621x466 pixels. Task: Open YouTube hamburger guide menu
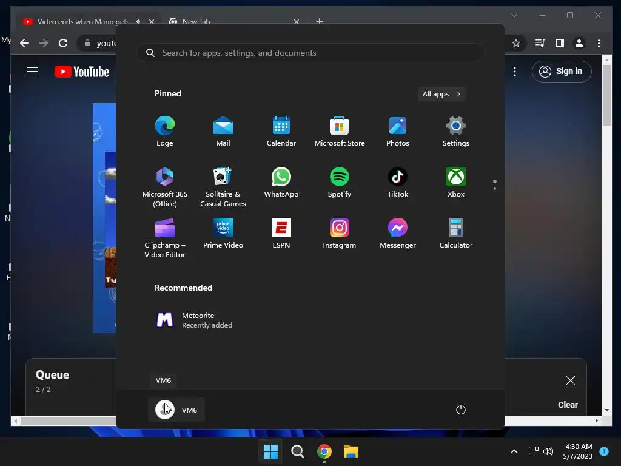pyautogui.click(x=33, y=72)
